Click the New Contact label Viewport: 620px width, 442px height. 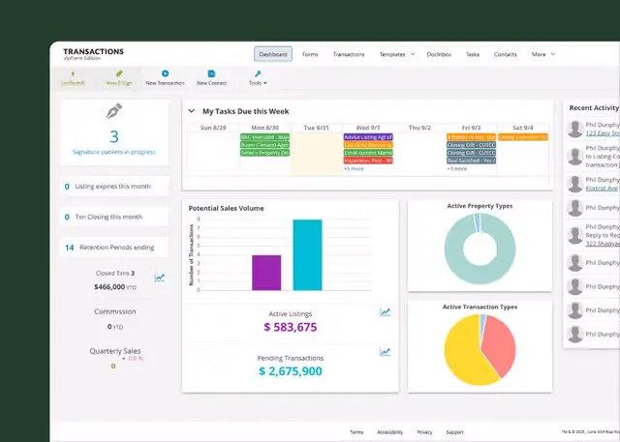click(211, 83)
